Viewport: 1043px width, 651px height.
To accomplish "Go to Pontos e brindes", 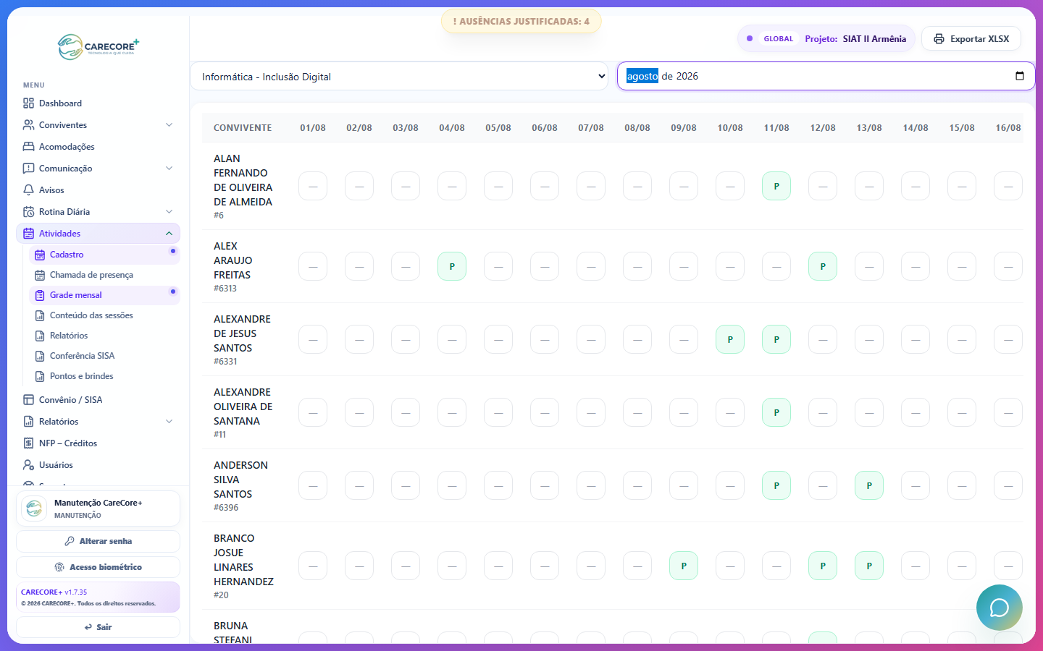I will [x=104, y=376].
